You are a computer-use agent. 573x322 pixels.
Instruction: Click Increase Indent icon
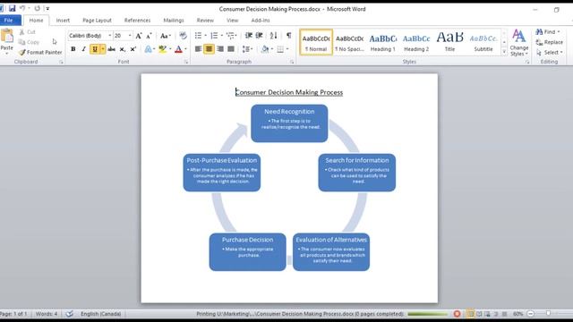(260, 36)
